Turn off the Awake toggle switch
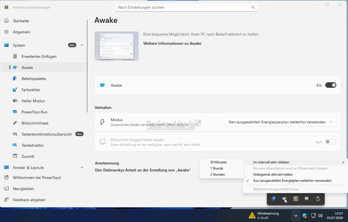This screenshot has height=222, width=348. (x=331, y=85)
